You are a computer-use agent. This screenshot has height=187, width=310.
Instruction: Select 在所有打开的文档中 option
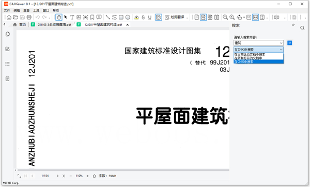259,58
